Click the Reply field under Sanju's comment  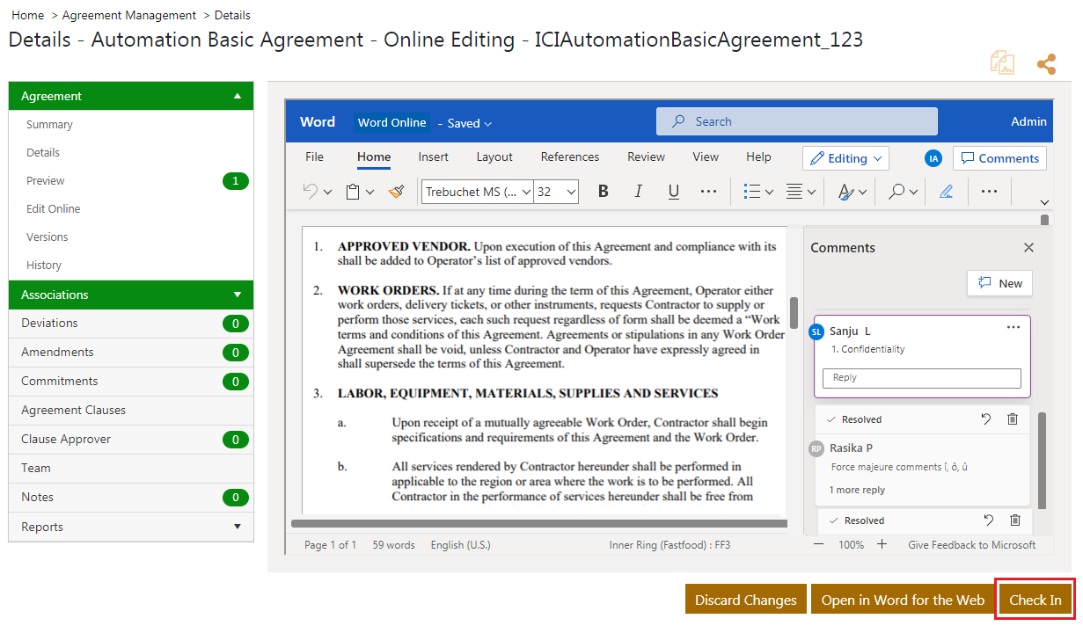pos(921,378)
